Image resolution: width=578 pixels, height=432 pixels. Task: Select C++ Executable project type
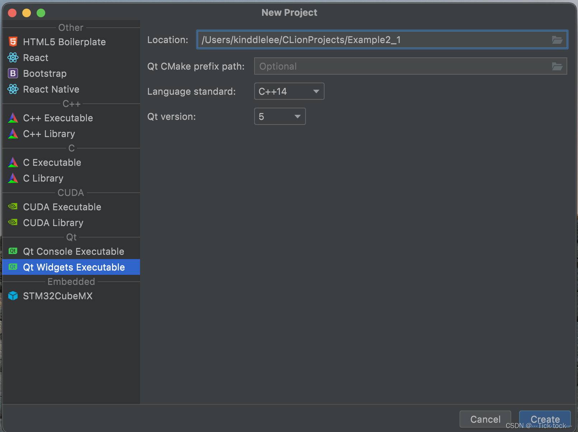coord(71,118)
